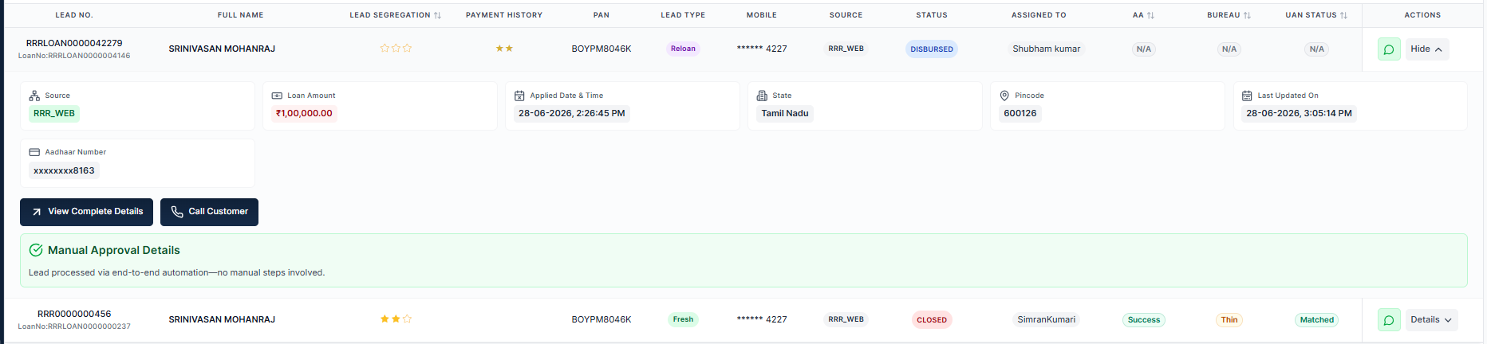Click the Mobile column header
This screenshot has width=1487, height=344.
point(762,15)
